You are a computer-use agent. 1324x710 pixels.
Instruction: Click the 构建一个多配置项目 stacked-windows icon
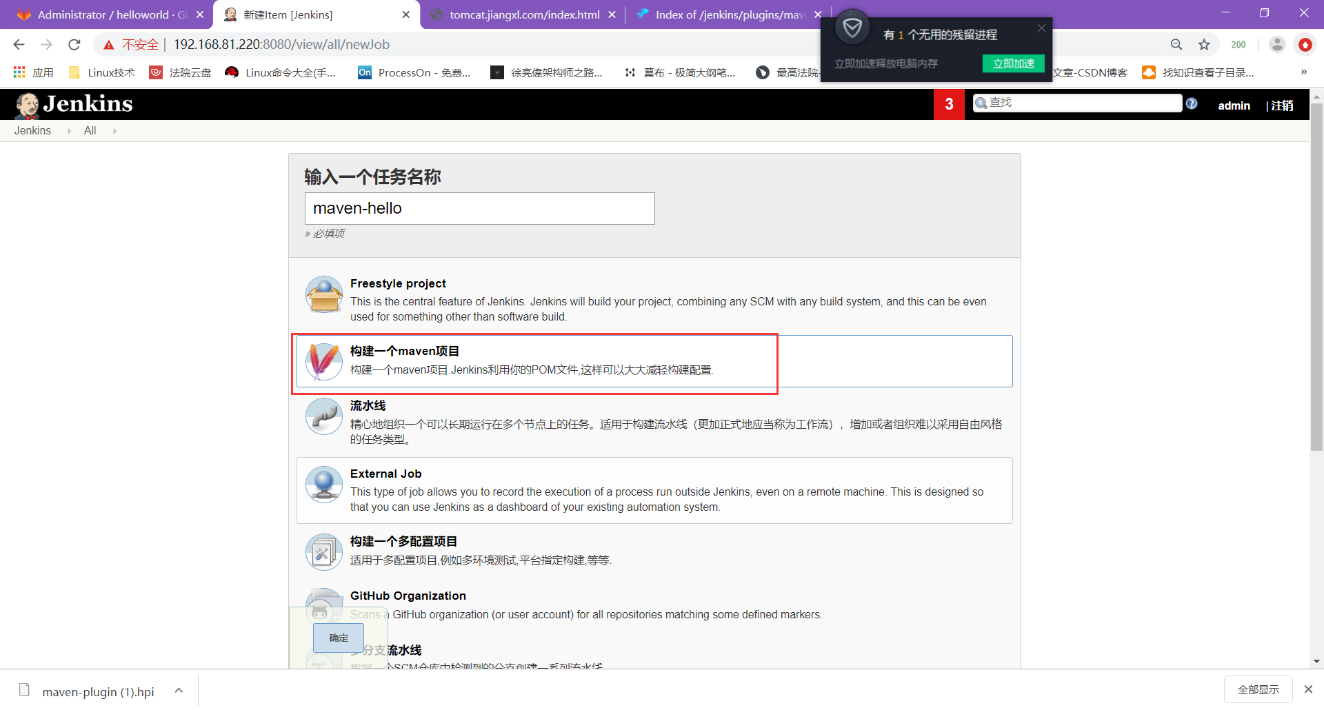point(323,551)
